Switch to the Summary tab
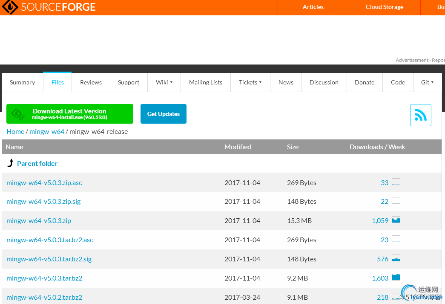Image resolution: width=445 pixels, height=304 pixels. click(23, 82)
